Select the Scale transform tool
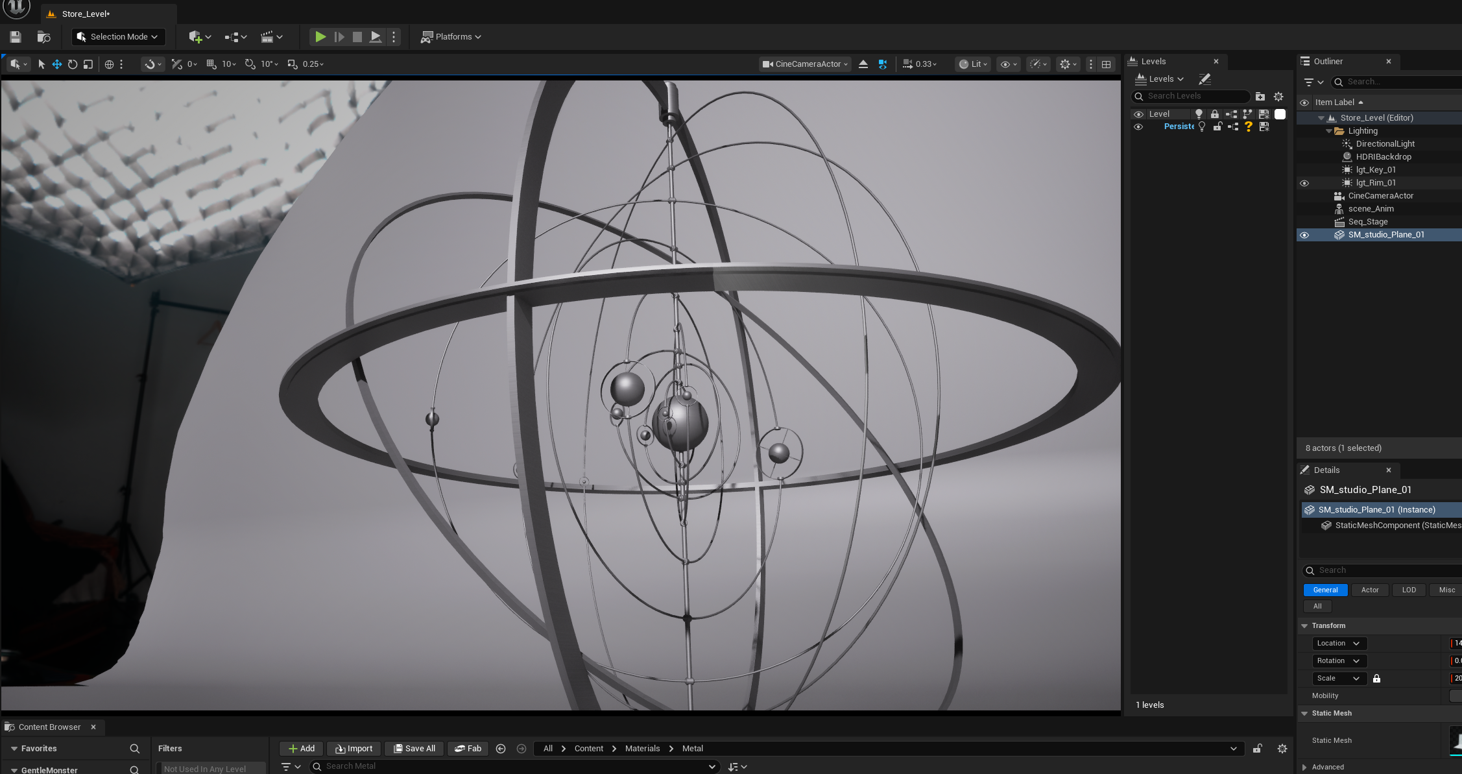This screenshot has width=1462, height=774. tap(88, 64)
